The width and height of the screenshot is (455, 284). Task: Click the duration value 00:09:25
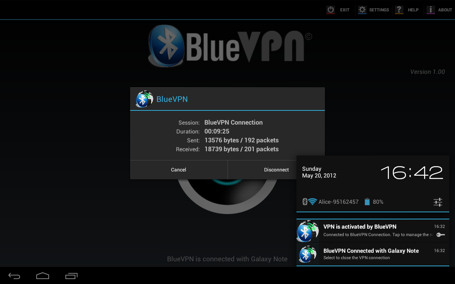(217, 131)
